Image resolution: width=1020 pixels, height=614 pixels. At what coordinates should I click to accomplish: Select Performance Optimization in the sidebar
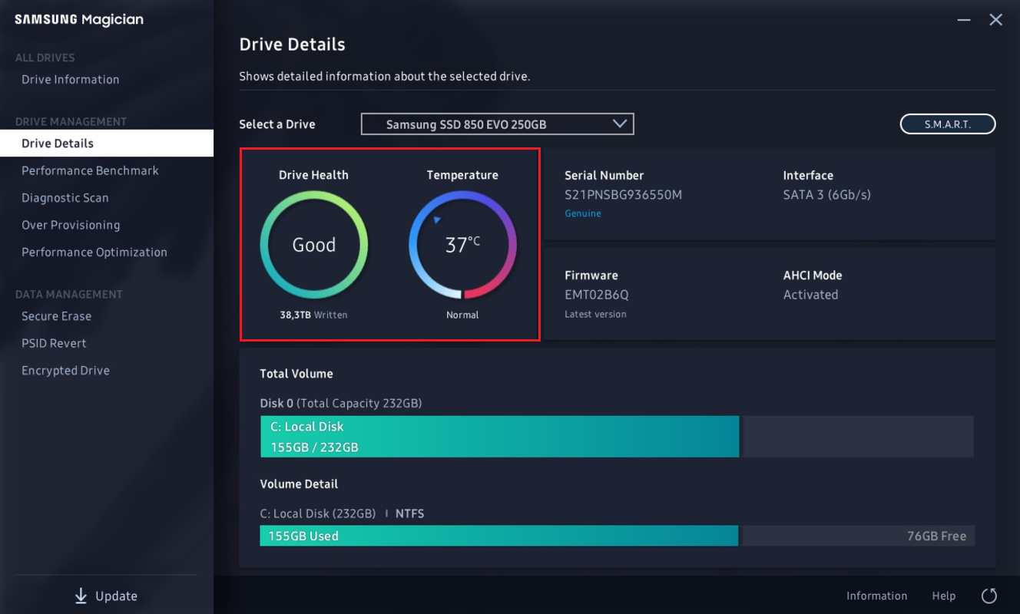(x=94, y=252)
